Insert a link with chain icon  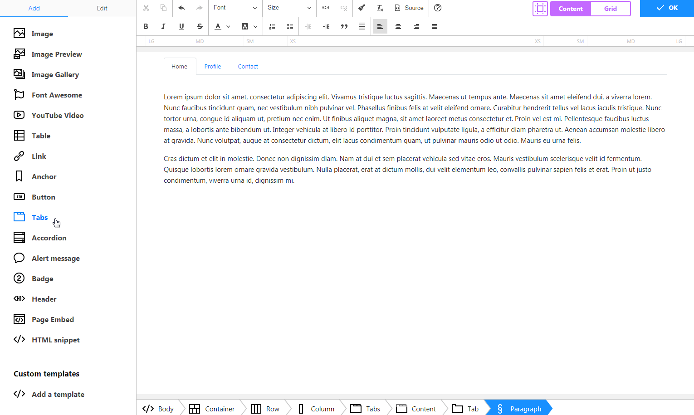coord(326,8)
